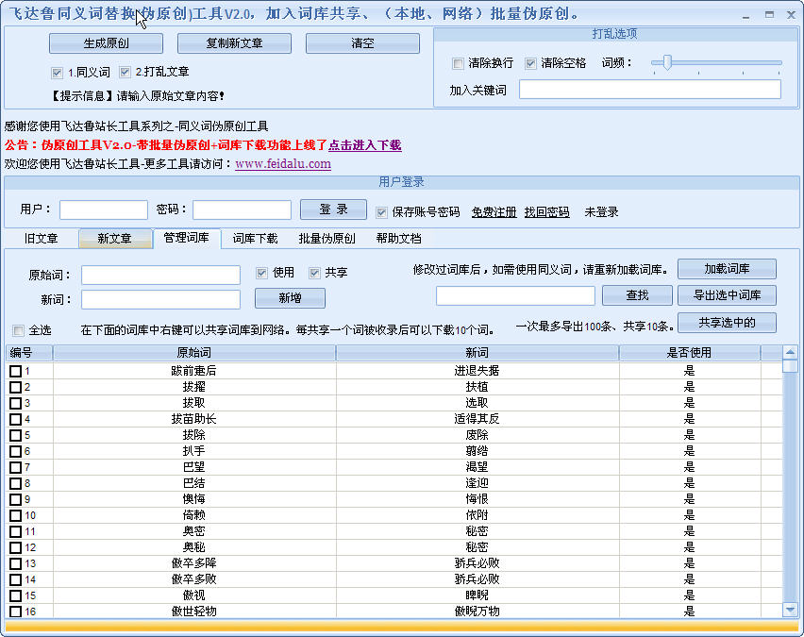Screen dimensions: 804x637
Task: Click the 登录 button
Action: pyautogui.click(x=333, y=210)
